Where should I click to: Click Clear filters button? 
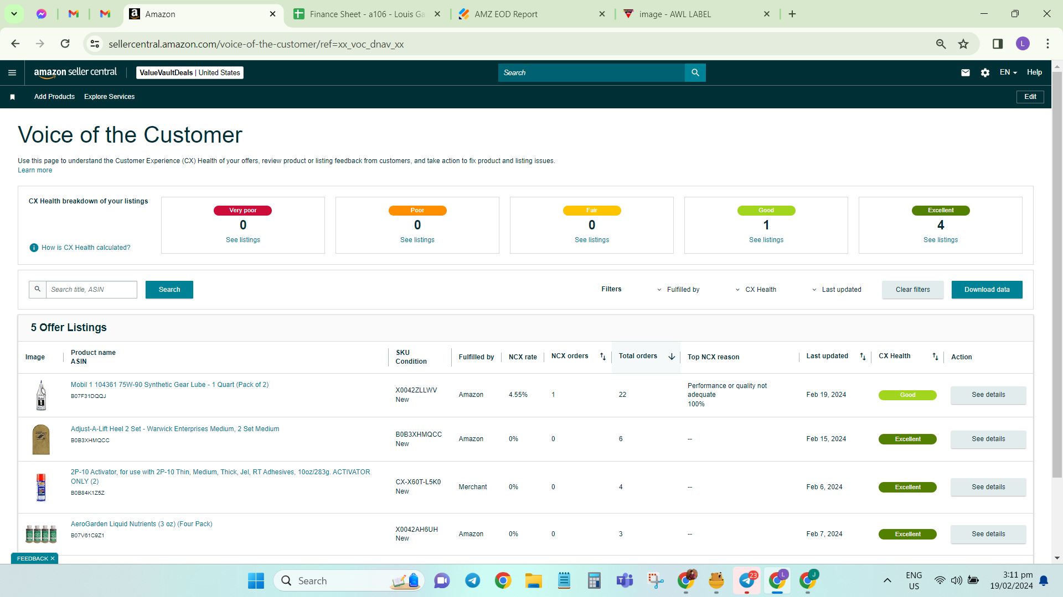point(913,290)
